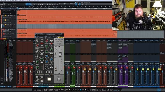Open the Apple menu
Image resolution: width=165 pixels, height=92 pixels.
pyautogui.click(x=2, y=1)
